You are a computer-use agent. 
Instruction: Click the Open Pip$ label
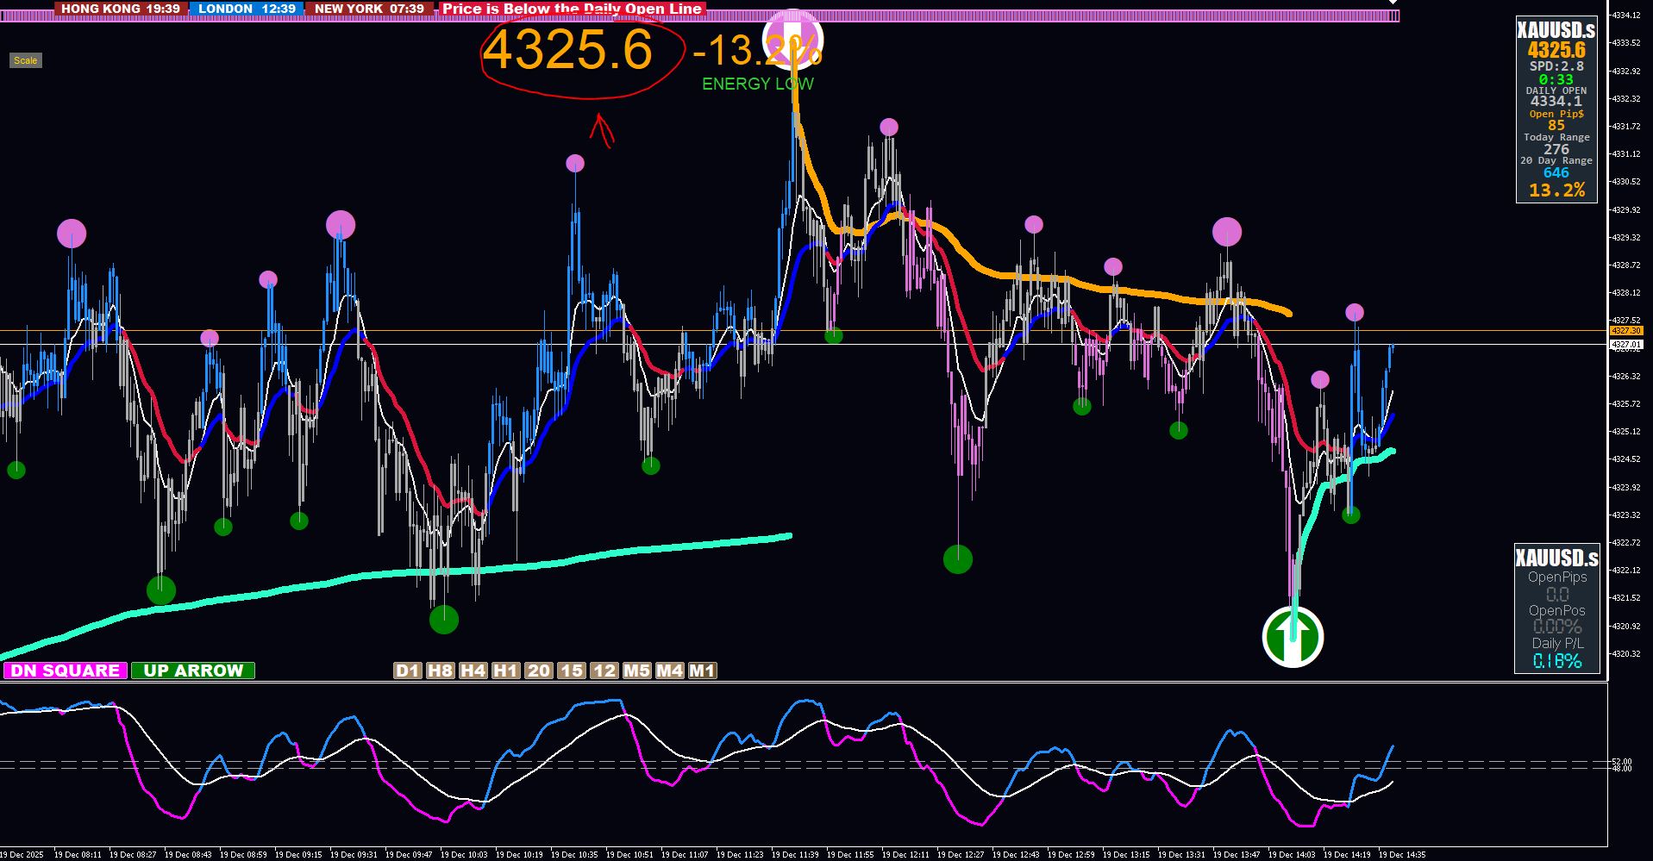pos(1556,114)
